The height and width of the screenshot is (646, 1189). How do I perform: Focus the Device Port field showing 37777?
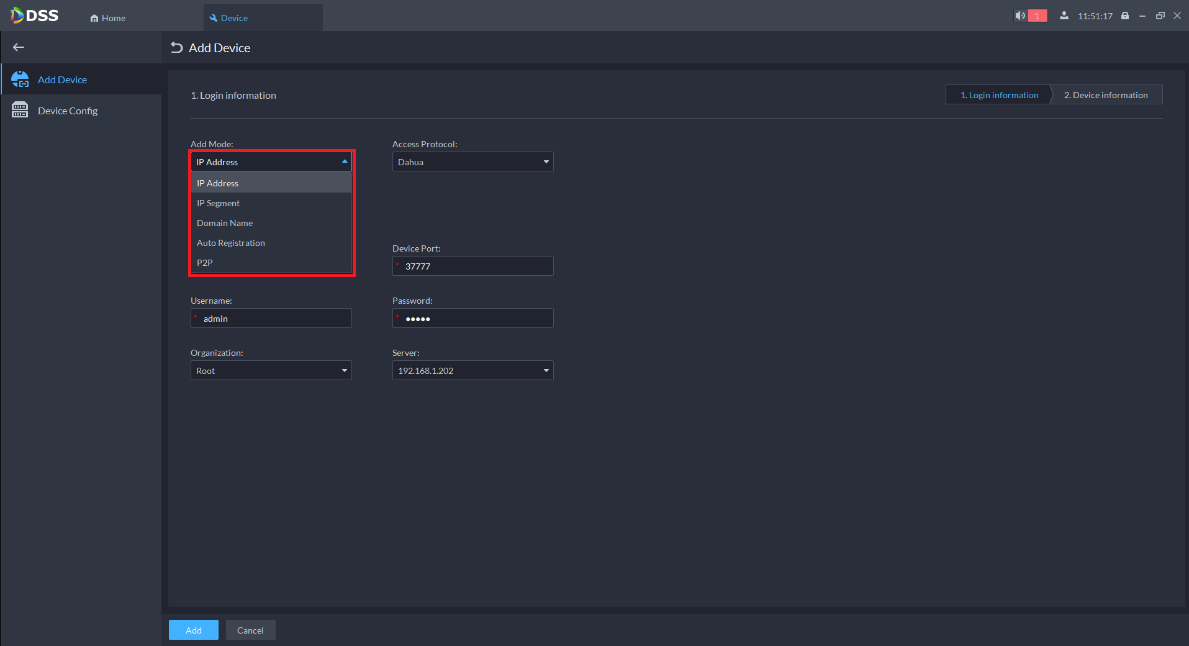pos(472,266)
